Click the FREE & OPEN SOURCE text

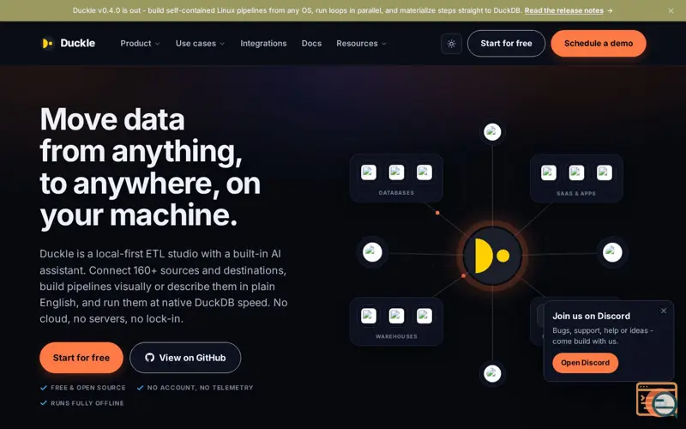pyautogui.click(x=88, y=388)
